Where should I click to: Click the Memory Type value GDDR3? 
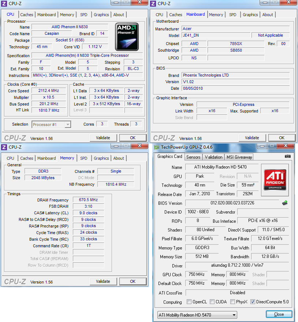[x=202, y=248]
